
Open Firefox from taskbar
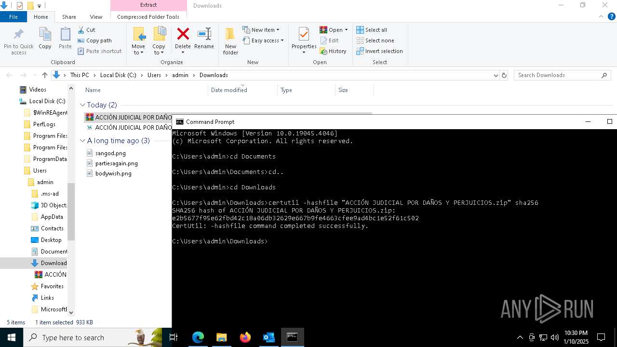[245, 337]
